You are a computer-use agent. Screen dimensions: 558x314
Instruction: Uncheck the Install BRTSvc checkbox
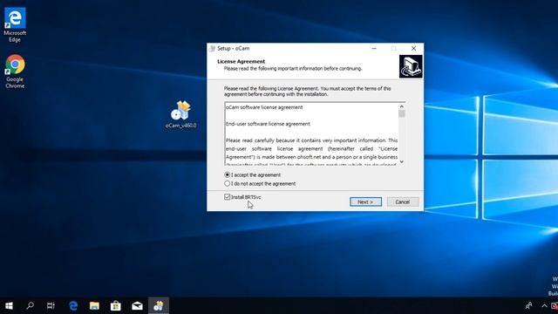[227, 197]
